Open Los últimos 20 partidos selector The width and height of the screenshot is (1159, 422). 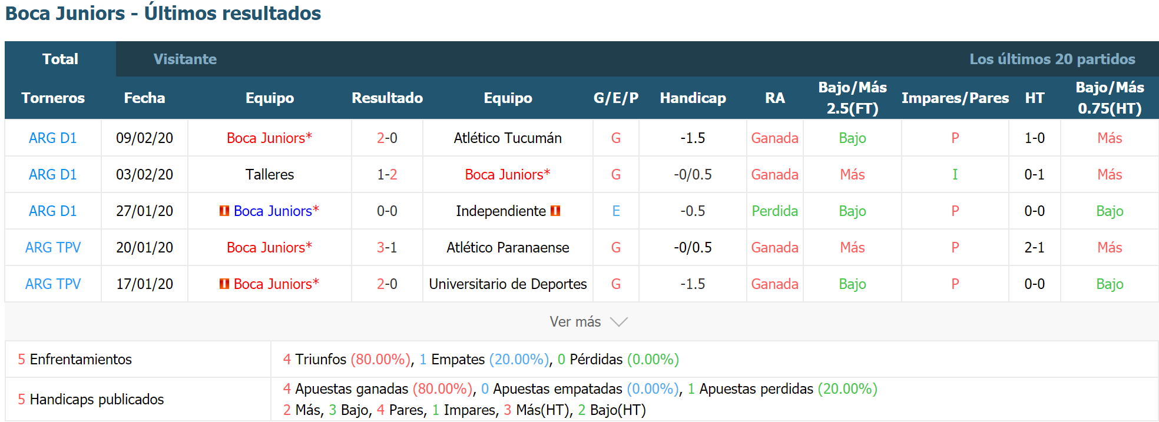1052,59
